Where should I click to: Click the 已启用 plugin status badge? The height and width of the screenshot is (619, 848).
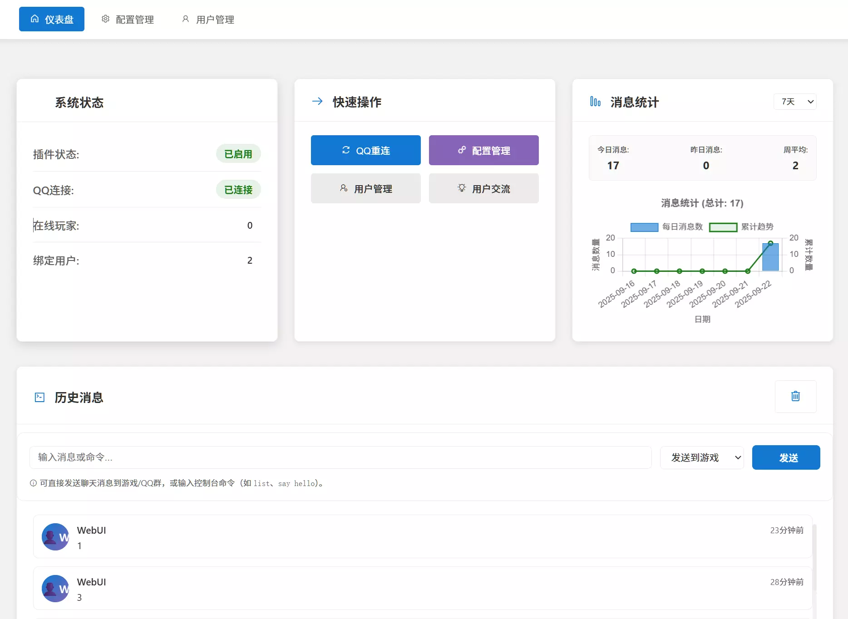click(238, 154)
